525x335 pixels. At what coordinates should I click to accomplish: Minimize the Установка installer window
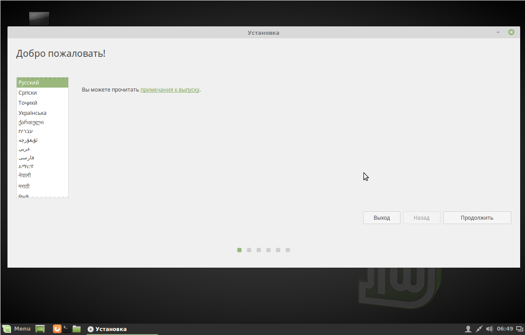[498, 33]
